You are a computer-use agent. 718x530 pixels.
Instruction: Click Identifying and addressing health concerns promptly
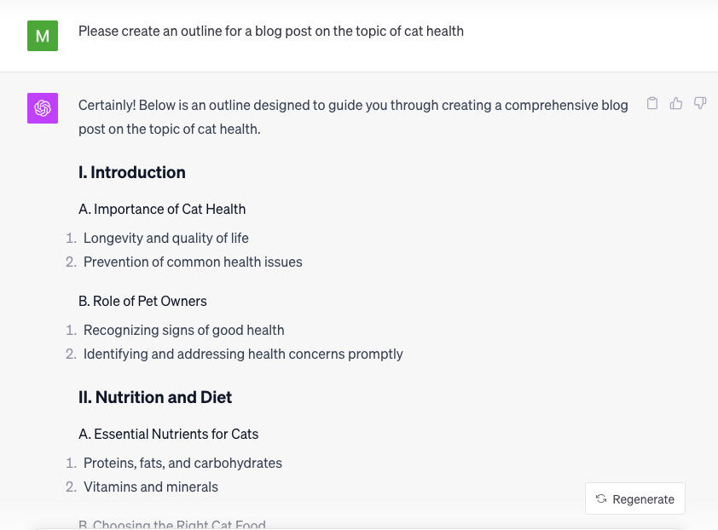[x=243, y=354]
